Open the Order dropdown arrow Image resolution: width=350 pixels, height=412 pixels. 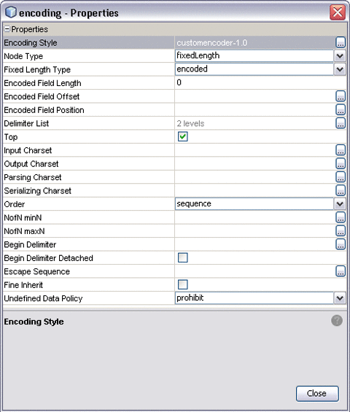[340, 204]
